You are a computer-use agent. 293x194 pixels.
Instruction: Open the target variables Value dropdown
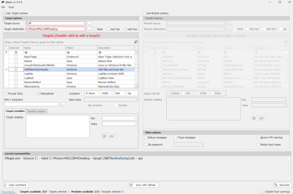(x=136, y=124)
